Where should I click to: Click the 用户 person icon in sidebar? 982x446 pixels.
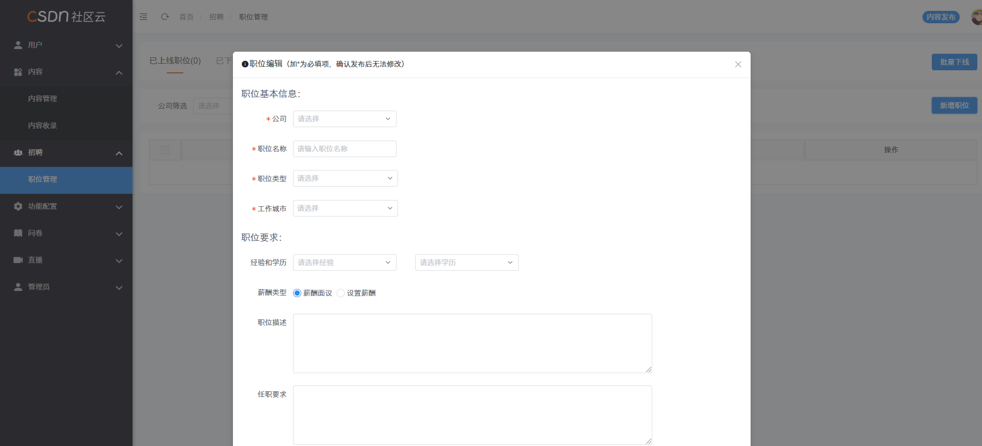click(18, 45)
